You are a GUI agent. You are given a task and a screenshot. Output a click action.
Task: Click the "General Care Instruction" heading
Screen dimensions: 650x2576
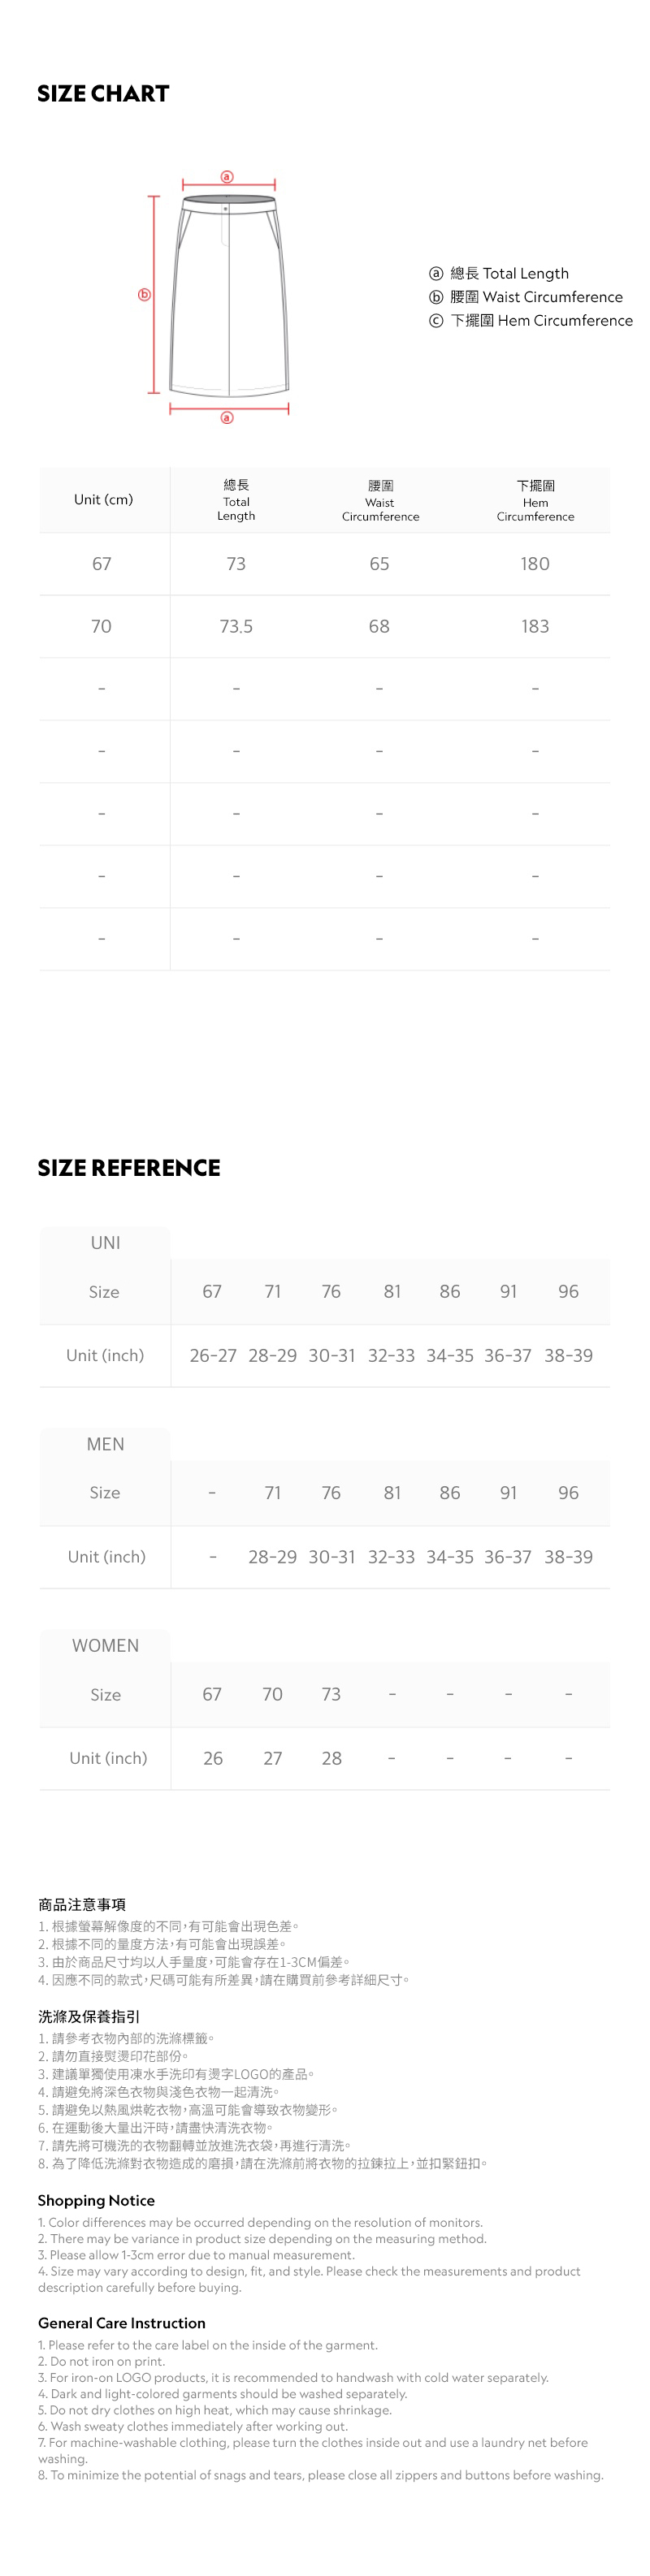[121, 2323]
